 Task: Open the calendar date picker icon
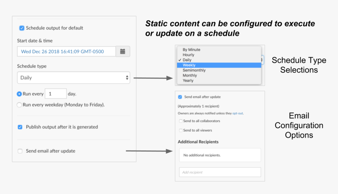tap(123, 51)
